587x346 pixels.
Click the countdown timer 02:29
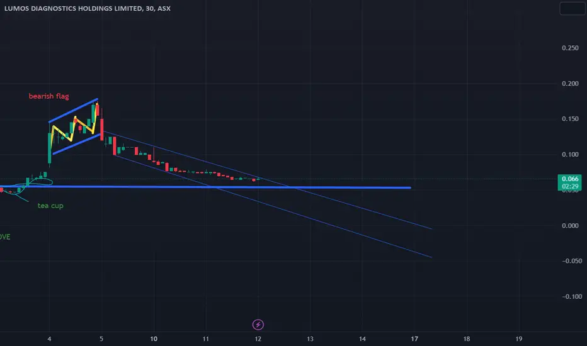(570, 186)
